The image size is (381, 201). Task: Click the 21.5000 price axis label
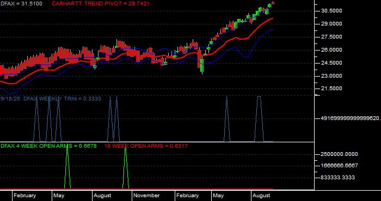tap(331, 89)
